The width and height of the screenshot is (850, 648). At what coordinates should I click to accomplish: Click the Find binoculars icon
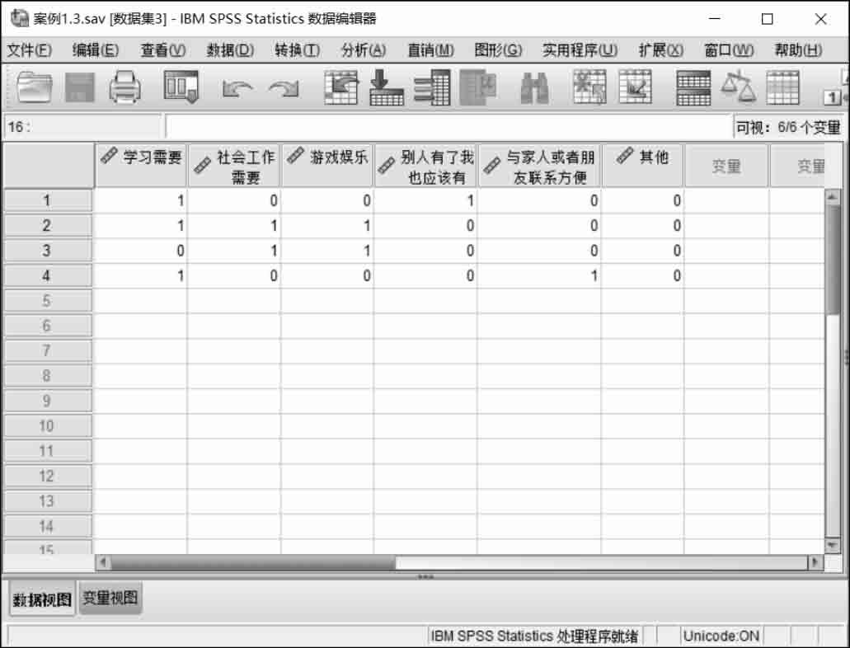pos(534,88)
